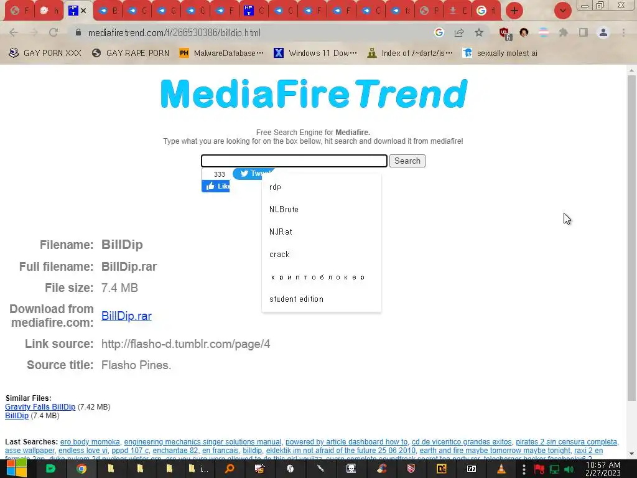Click the Facebook Like button
This screenshot has width=637, height=478.
pos(216,186)
